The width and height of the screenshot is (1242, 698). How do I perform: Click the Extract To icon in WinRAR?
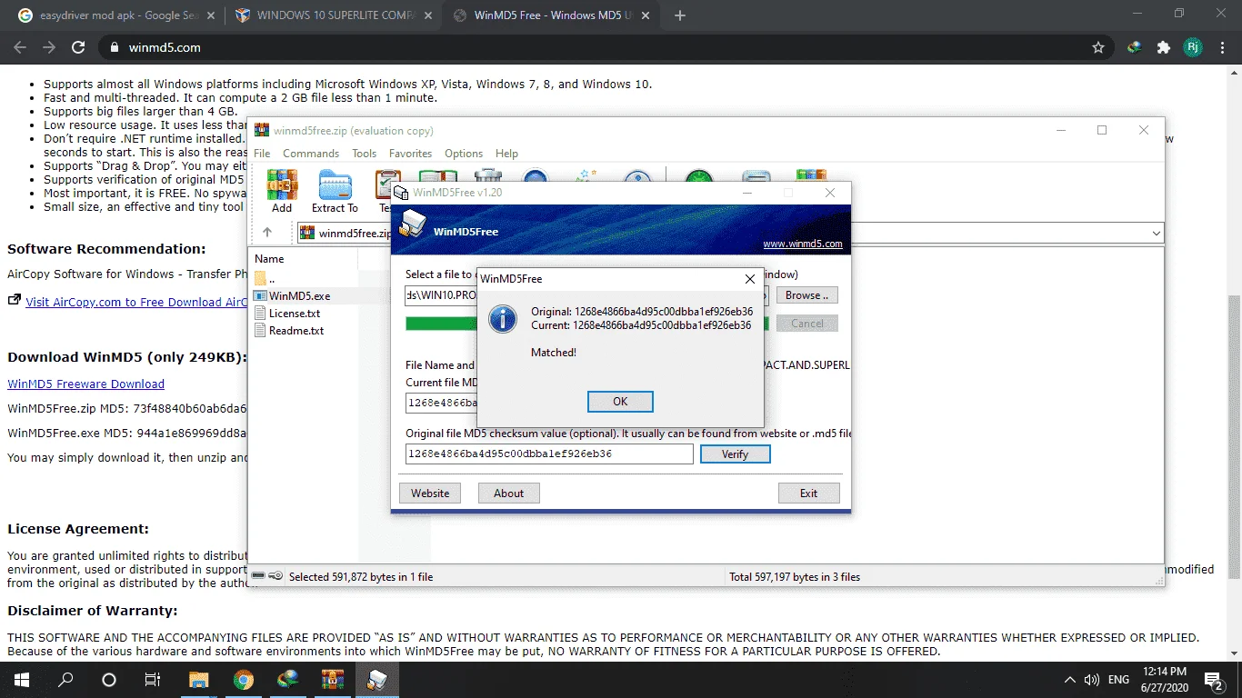335,191
